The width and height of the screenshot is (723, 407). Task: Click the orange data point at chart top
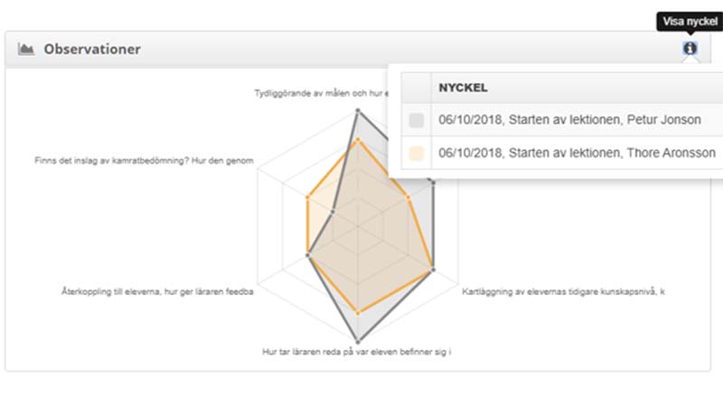click(x=358, y=140)
